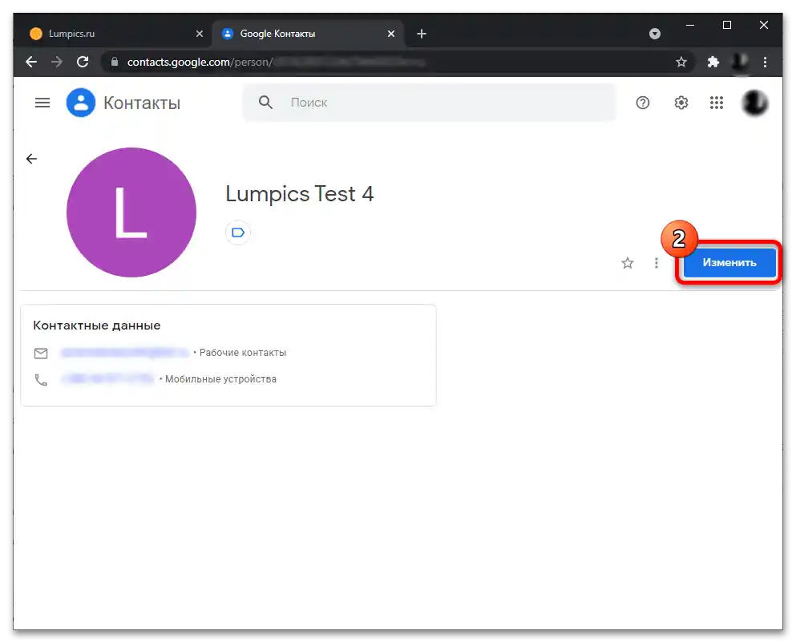The image size is (796, 643).
Task: Click the Рабочие контакты label
Action: [243, 353]
